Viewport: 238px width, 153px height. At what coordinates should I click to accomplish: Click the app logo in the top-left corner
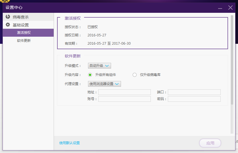[x=5, y=1]
